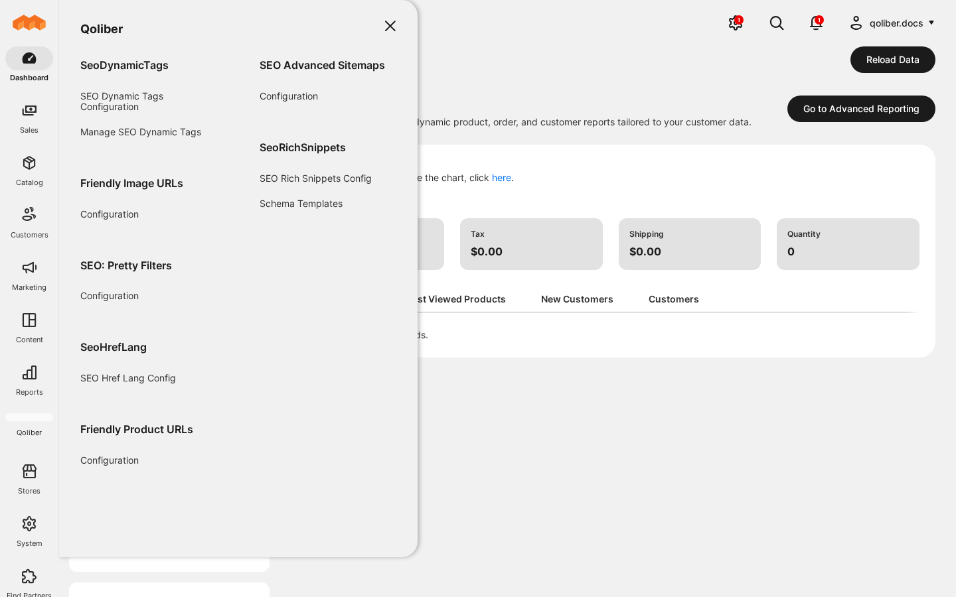Expand the qoliber.docs account dropdown
956x597 pixels.
[892, 23]
